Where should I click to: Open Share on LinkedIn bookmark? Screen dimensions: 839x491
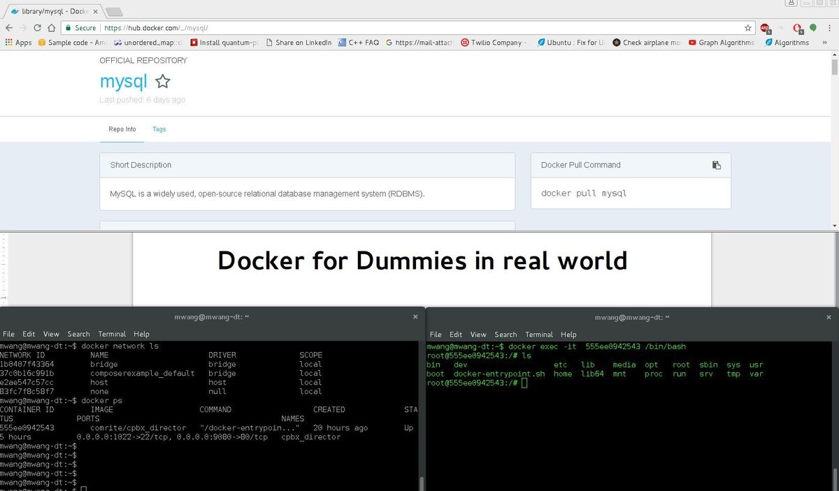coord(299,43)
